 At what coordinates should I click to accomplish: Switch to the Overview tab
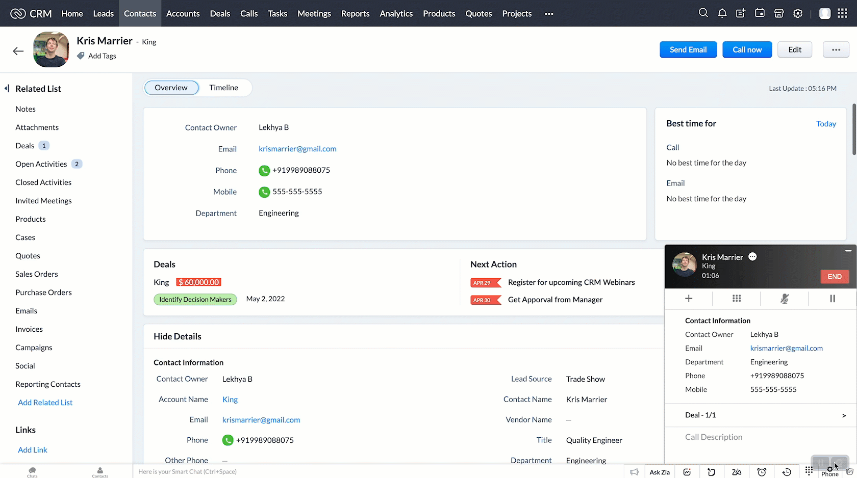pyautogui.click(x=171, y=88)
